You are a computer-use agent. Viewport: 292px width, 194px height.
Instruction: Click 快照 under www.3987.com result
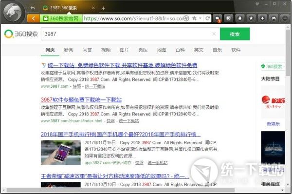(x=77, y=86)
